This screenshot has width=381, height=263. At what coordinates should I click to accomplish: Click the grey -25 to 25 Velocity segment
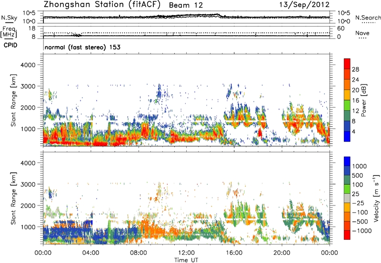(347, 198)
